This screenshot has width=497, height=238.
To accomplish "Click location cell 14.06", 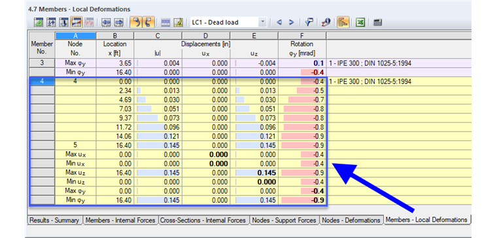I will 114,136.
